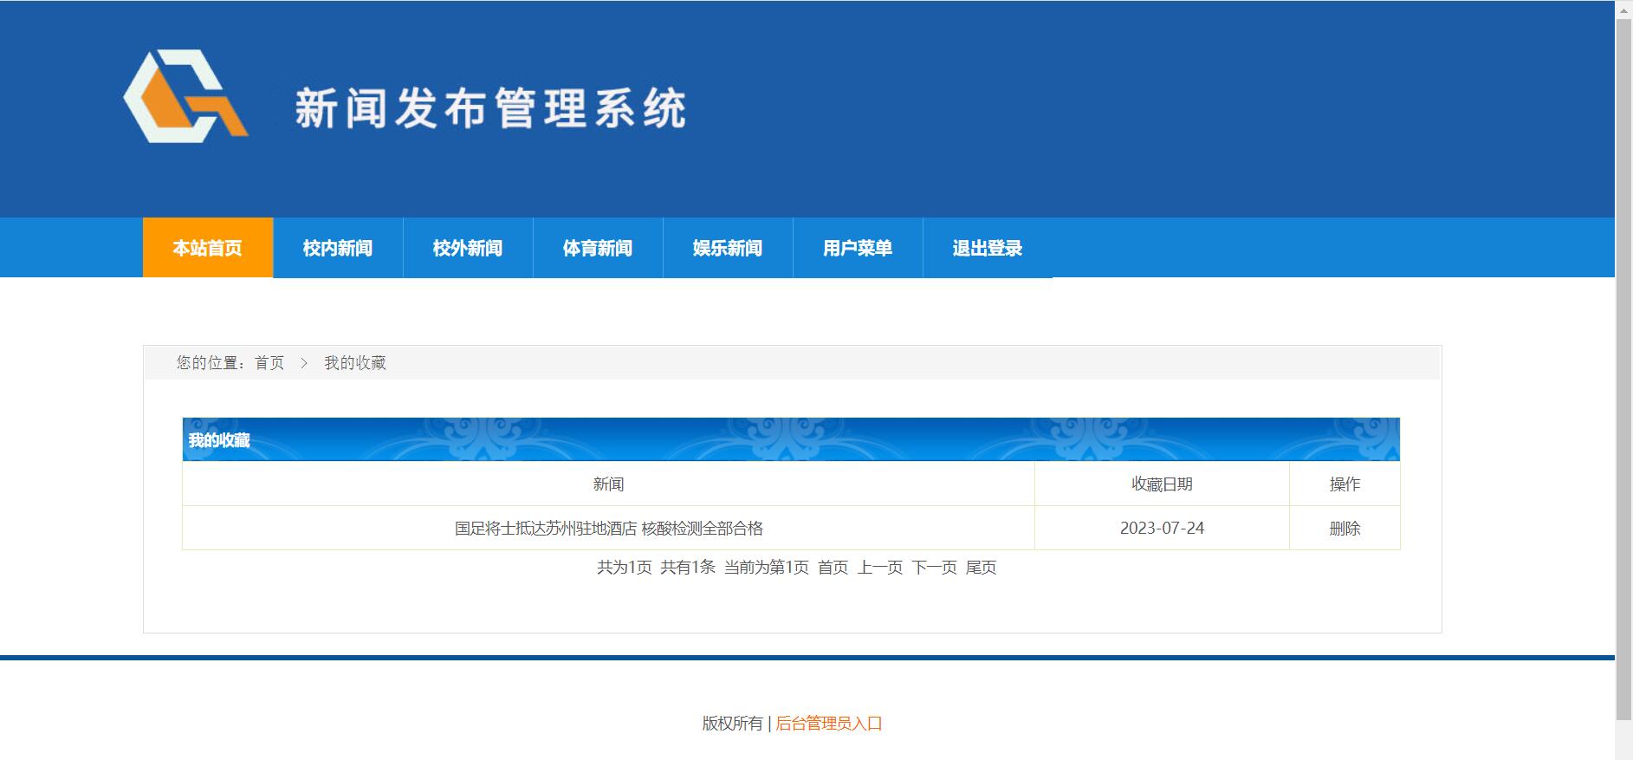
Task: Click the 上一页 pagination link
Action: coord(880,568)
